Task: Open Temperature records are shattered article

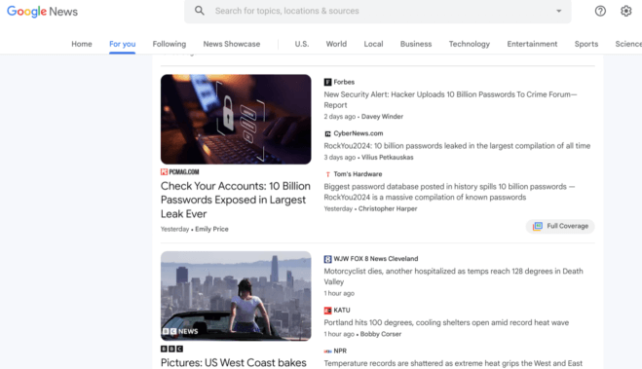Action: click(453, 363)
